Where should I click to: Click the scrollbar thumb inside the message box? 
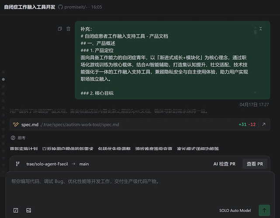(256, 32)
